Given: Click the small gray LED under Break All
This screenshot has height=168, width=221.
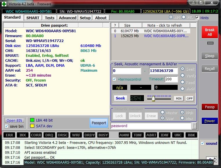Looking at the screenshot, I should (210, 43).
